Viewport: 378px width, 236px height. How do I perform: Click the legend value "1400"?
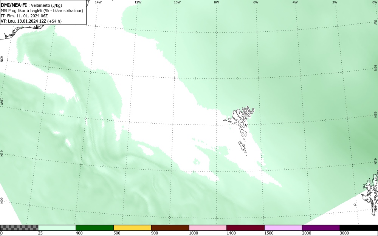(231, 233)
